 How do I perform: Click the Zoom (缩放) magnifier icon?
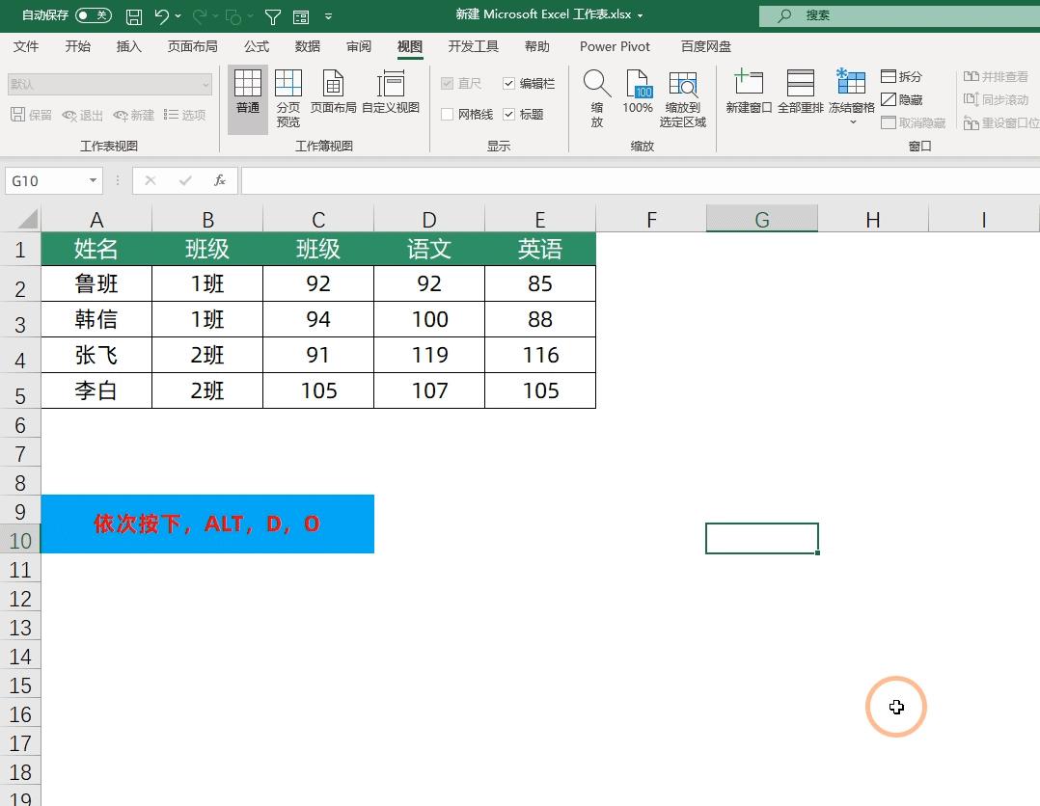pos(596,98)
